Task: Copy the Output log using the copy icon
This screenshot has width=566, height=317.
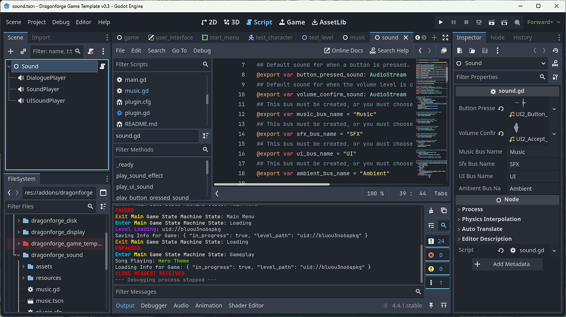Action: 444,210
